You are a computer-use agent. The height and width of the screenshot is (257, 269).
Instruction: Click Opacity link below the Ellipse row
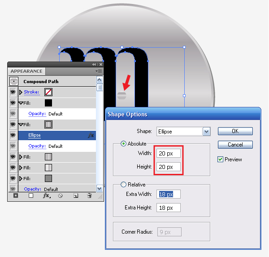(x=37, y=146)
